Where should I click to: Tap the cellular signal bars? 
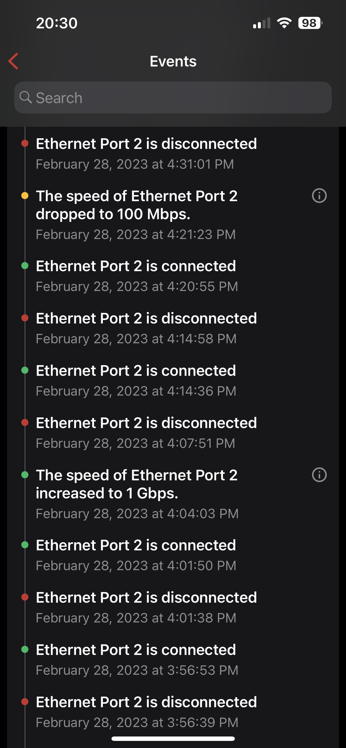pyautogui.click(x=262, y=23)
